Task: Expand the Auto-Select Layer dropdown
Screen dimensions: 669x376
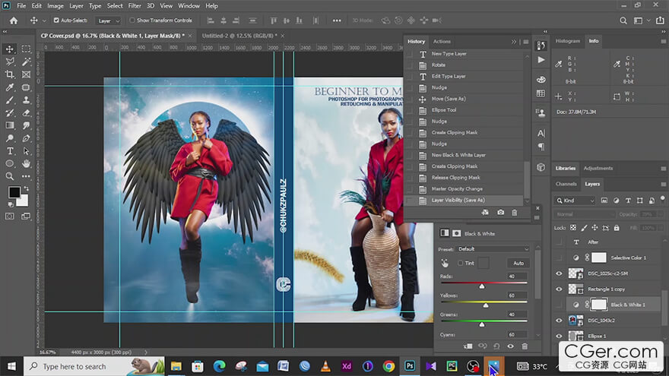Action: pyautogui.click(x=109, y=21)
